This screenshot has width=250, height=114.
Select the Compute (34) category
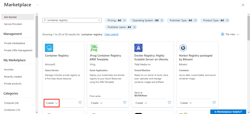(11, 103)
